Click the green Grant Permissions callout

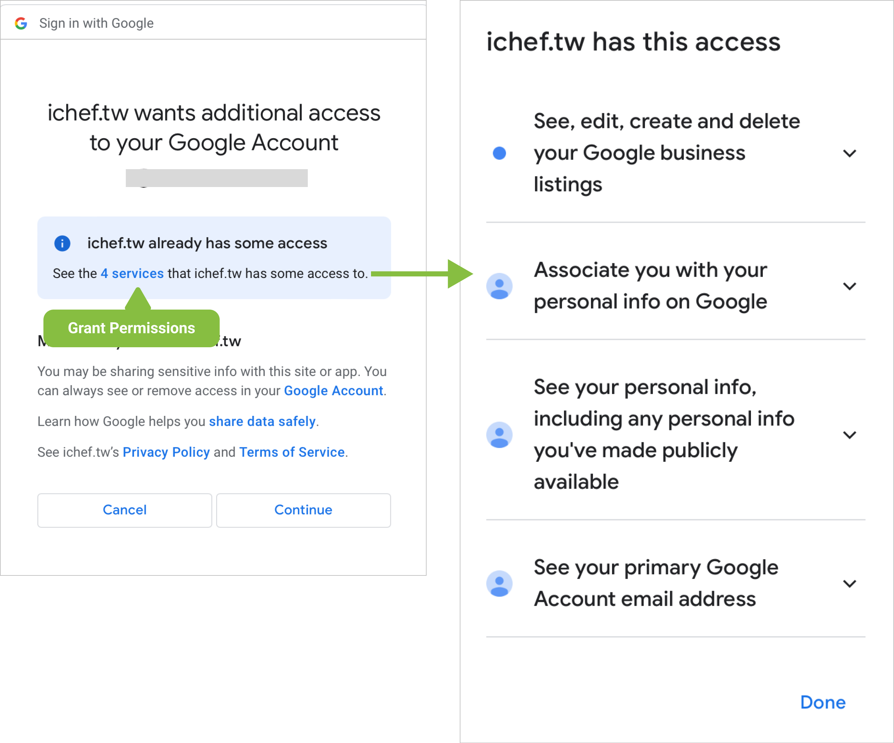(x=131, y=328)
